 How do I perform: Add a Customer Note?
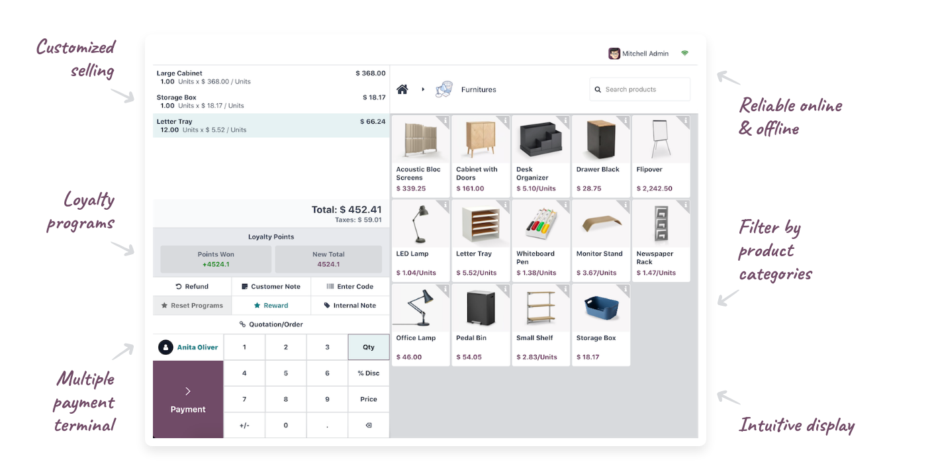pyautogui.click(x=271, y=286)
